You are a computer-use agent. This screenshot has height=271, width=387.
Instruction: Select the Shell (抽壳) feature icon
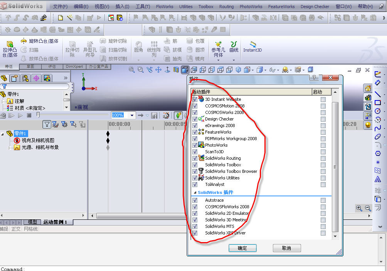click(167, 59)
